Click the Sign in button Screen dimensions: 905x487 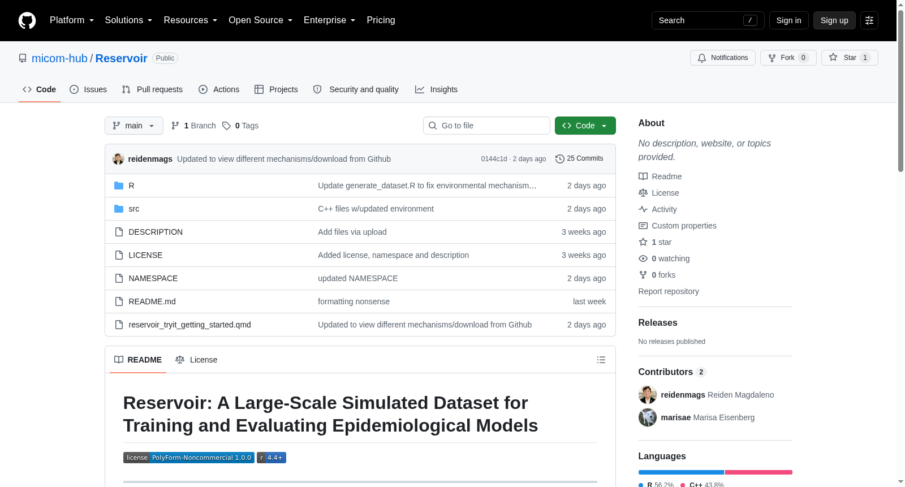[x=789, y=20]
